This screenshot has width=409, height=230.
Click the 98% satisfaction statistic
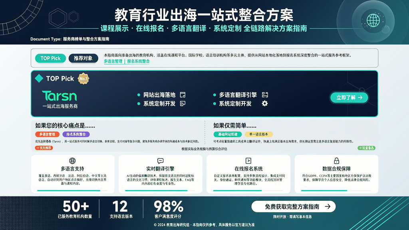coord(169,206)
